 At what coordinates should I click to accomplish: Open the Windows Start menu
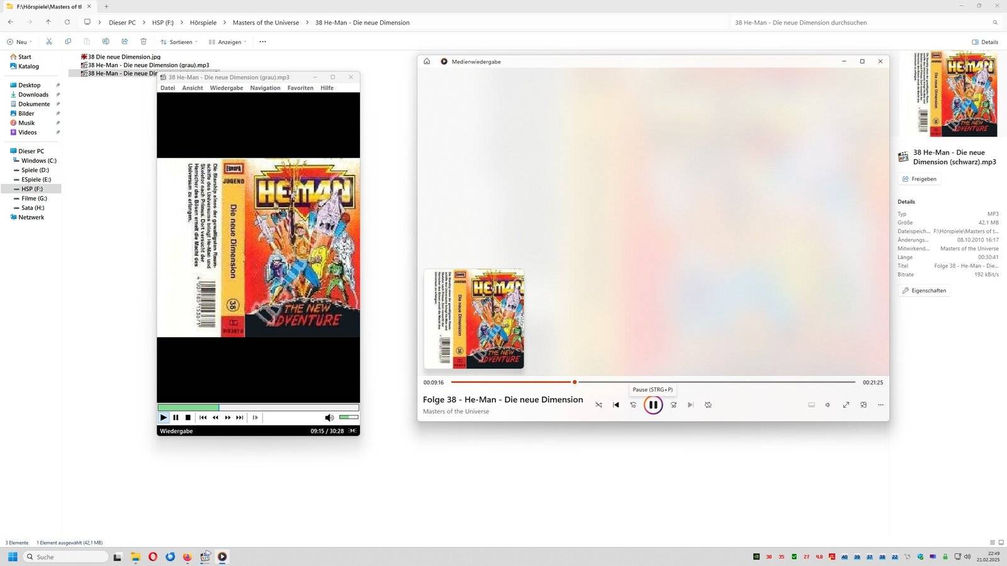pos(13,557)
